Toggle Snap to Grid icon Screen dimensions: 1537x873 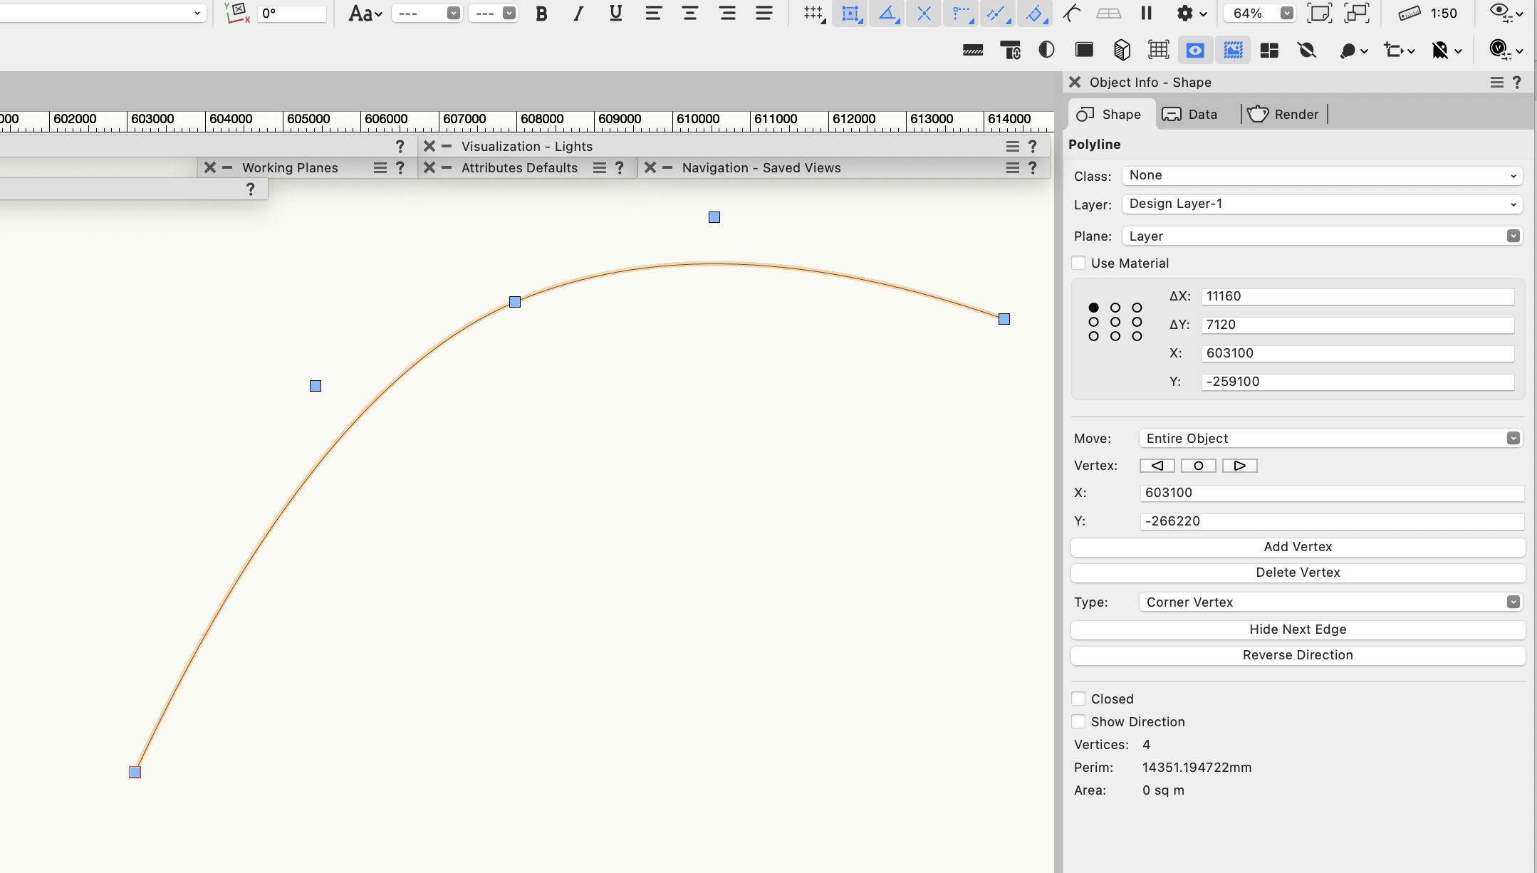[813, 13]
